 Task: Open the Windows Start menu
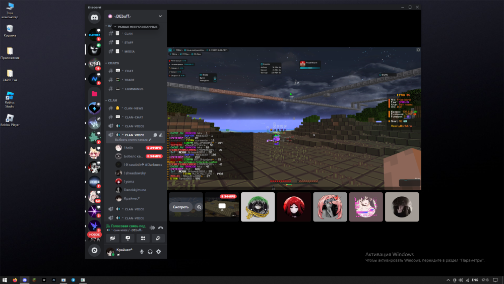tap(5, 280)
